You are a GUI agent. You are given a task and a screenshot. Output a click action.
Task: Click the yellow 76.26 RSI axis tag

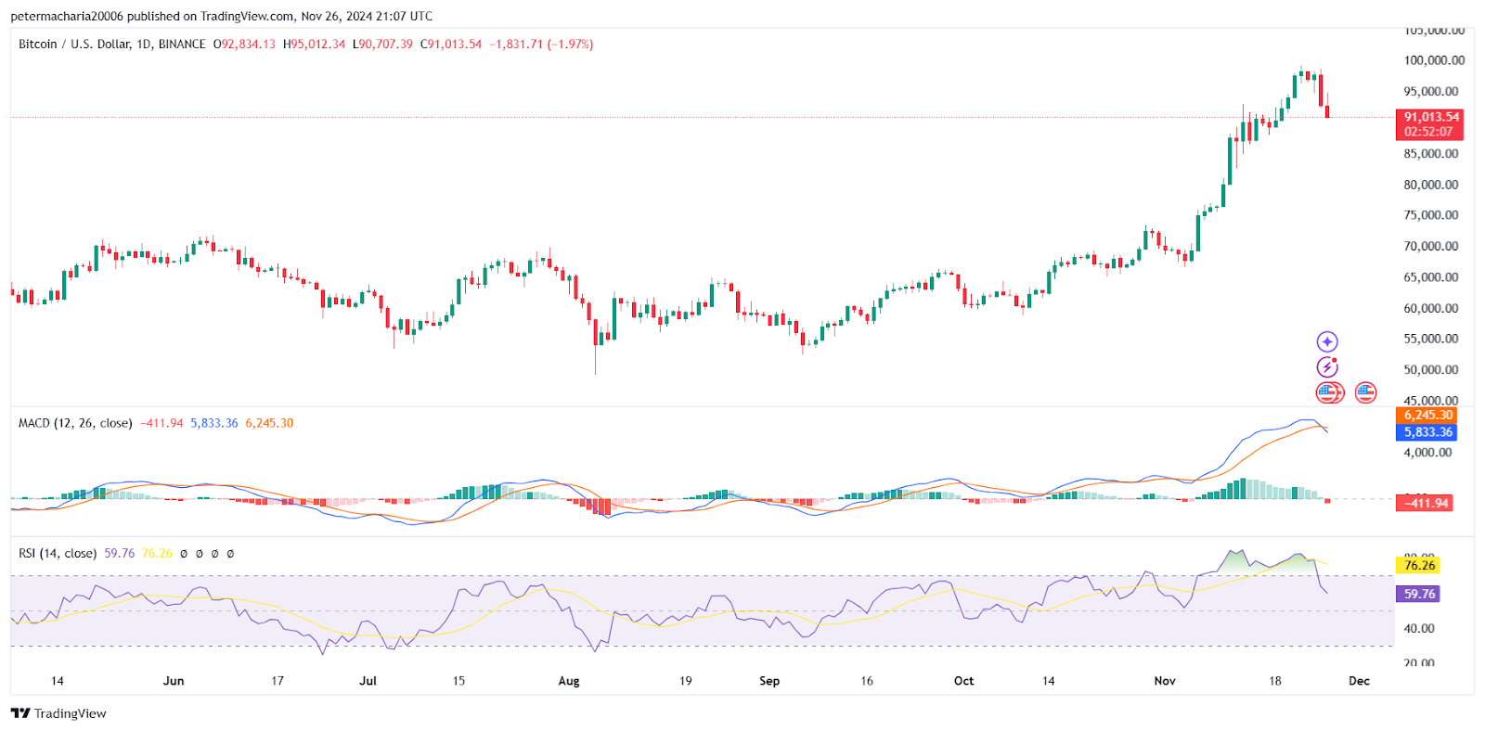click(1418, 565)
